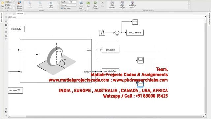Select the out.inputV block
The width and height of the screenshot is (211, 119).
pyautogui.click(x=16, y=29)
